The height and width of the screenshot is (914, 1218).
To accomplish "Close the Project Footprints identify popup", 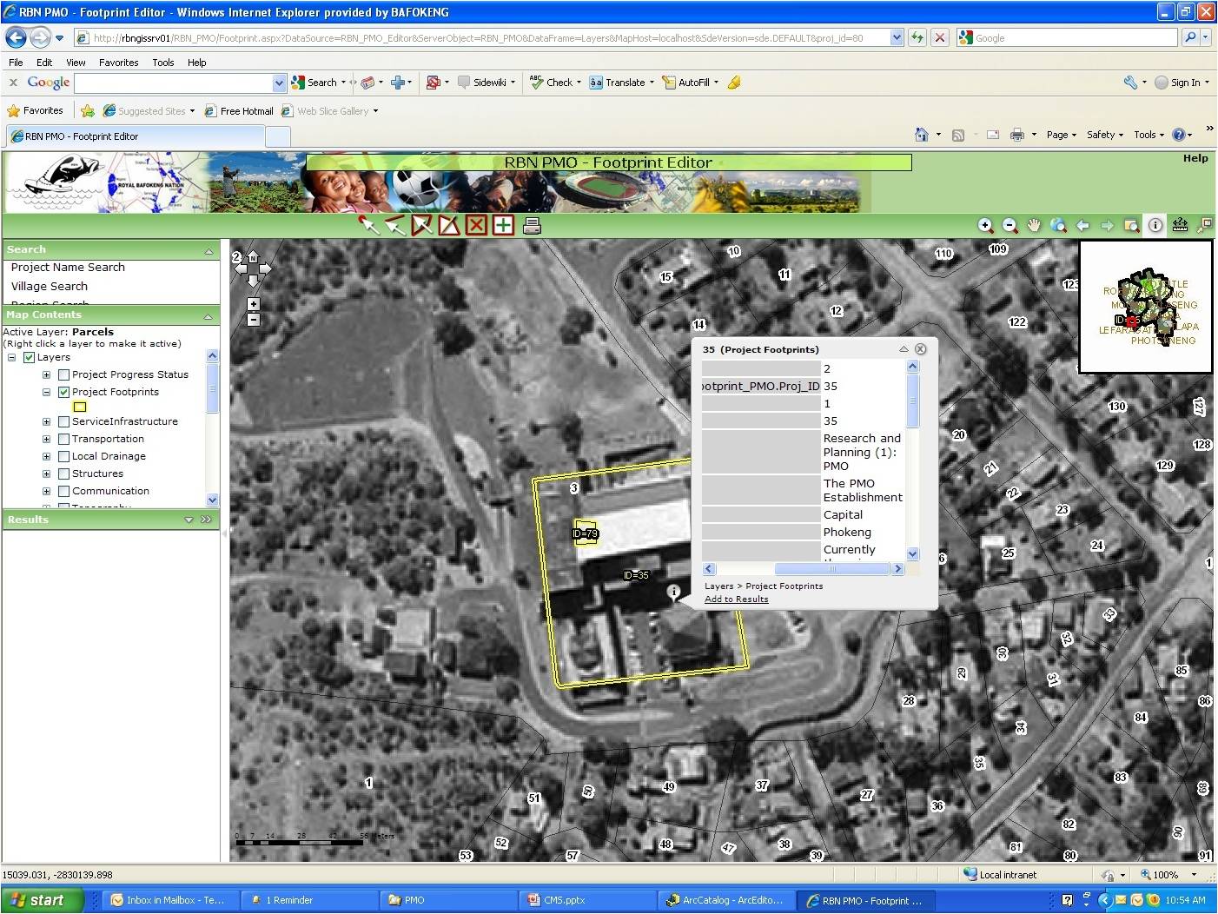I will pos(921,349).
